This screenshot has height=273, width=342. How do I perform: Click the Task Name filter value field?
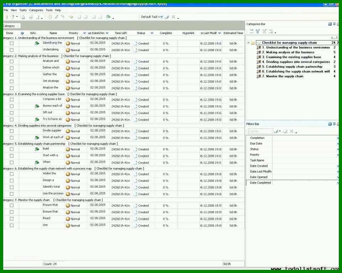(305, 160)
